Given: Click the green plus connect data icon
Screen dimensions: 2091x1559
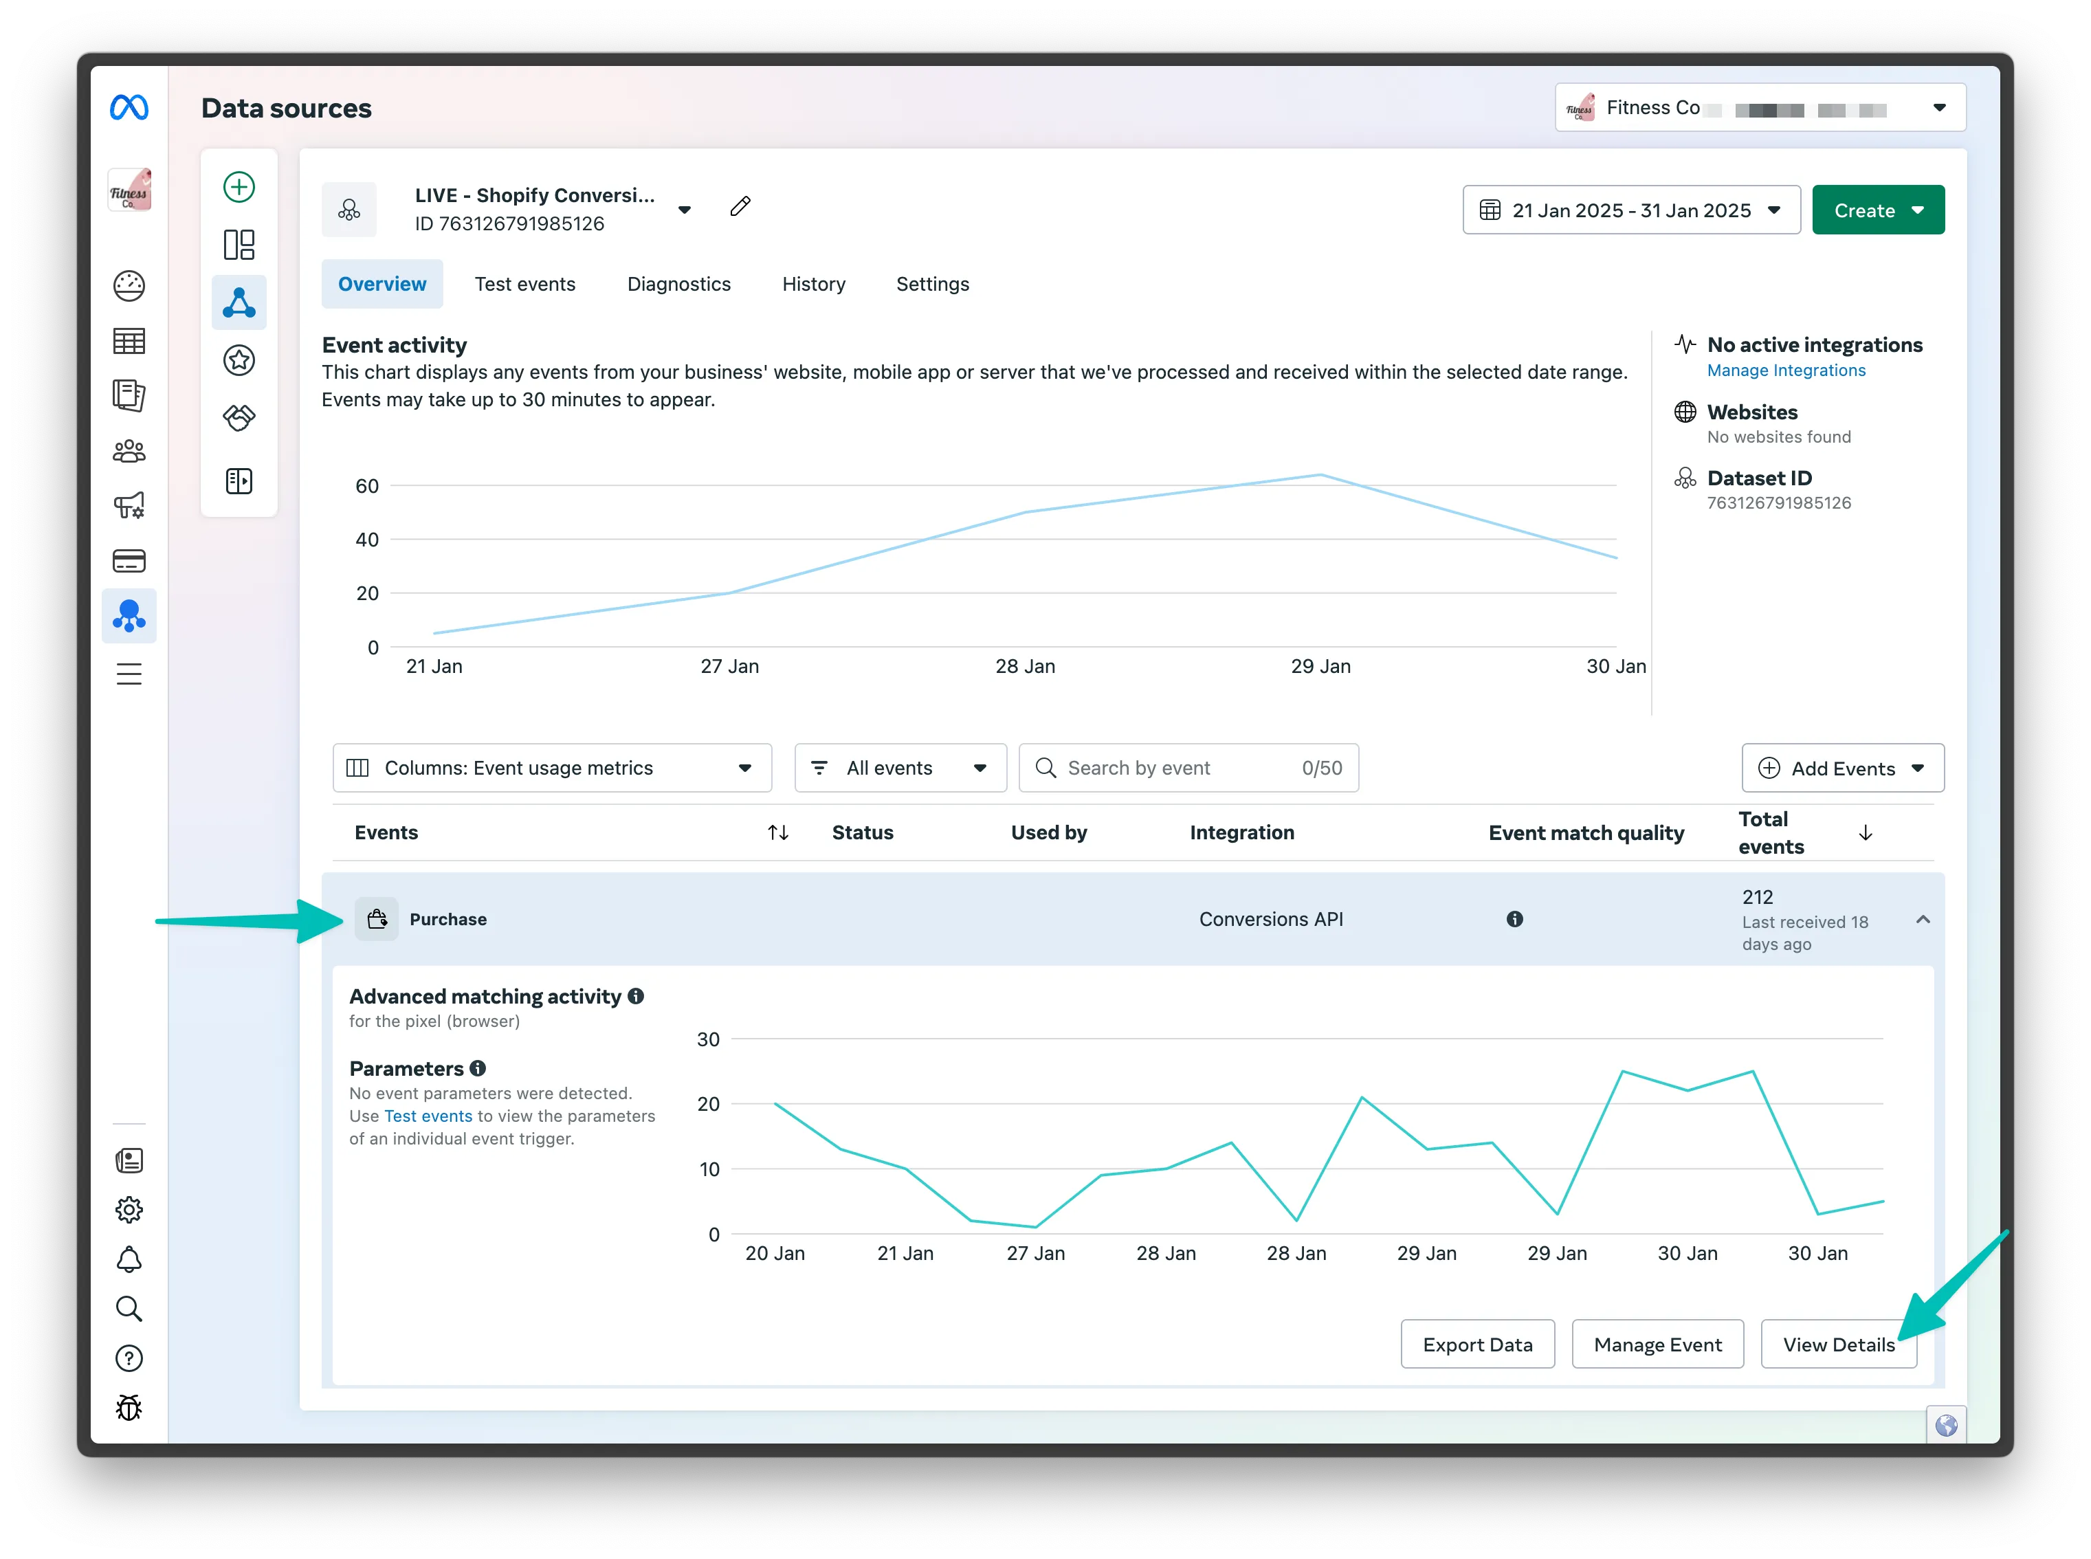Looking at the screenshot, I should tap(239, 187).
